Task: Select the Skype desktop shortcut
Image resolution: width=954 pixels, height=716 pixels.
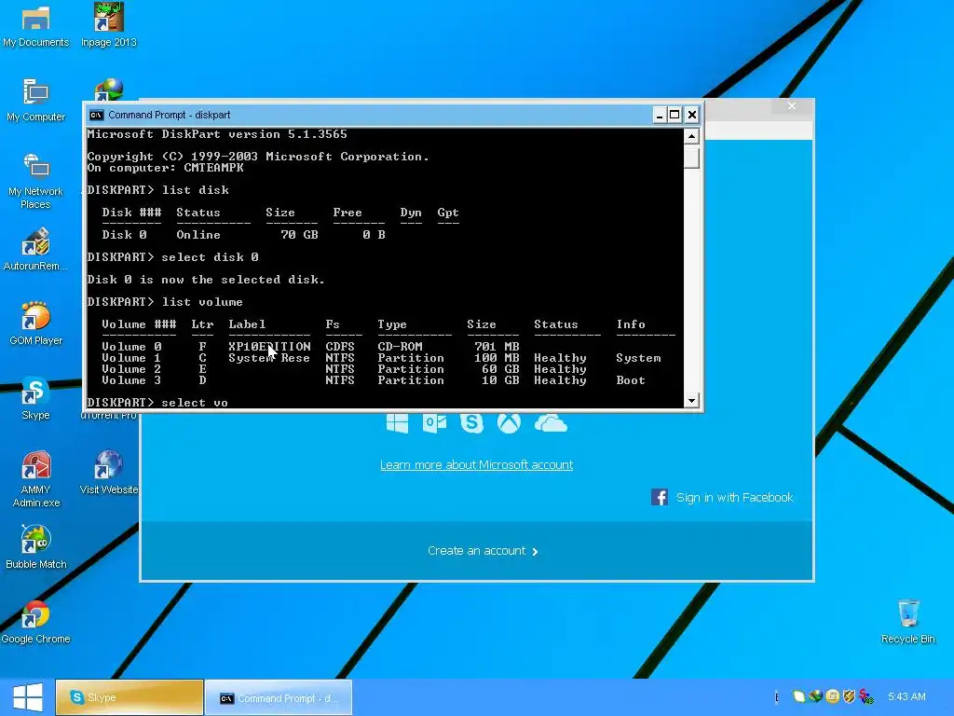Action: pyautogui.click(x=35, y=399)
